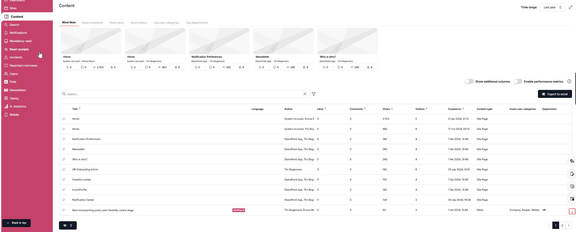Click the Multilingual badge
The height and width of the screenshot is (232, 576).
click(239, 210)
